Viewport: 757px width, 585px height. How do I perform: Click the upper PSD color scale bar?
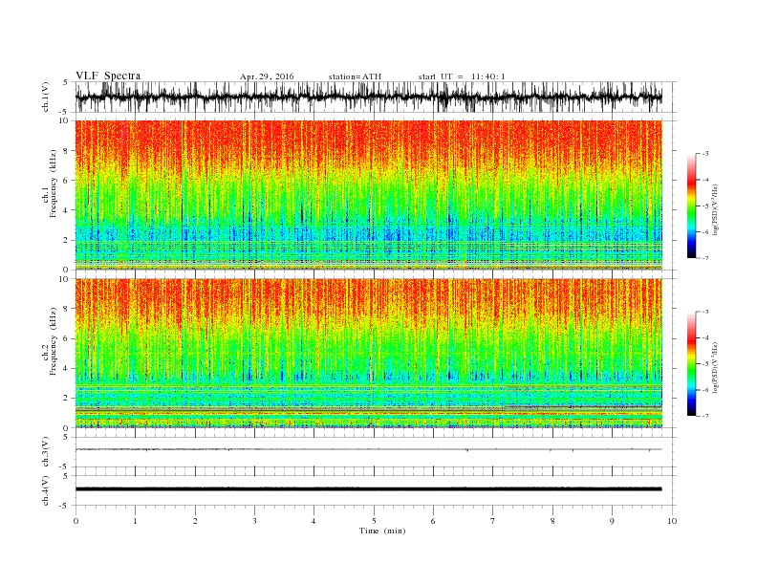tap(691, 206)
